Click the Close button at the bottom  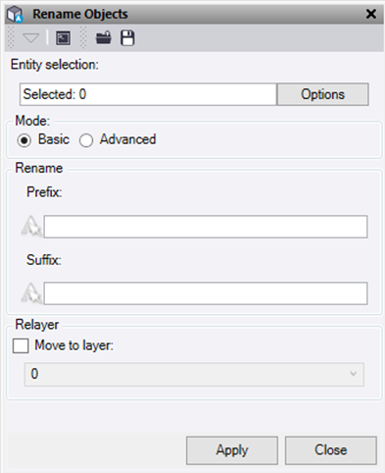click(x=330, y=450)
